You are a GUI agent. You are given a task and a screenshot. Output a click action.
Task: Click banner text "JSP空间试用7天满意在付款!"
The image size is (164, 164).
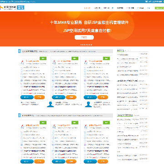pyautogui.click(x=87, y=31)
